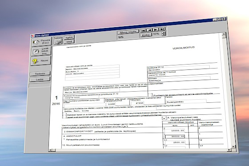Screen dimensions: 249x166
Task: Click the 2016 year label
Action: click(x=56, y=104)
